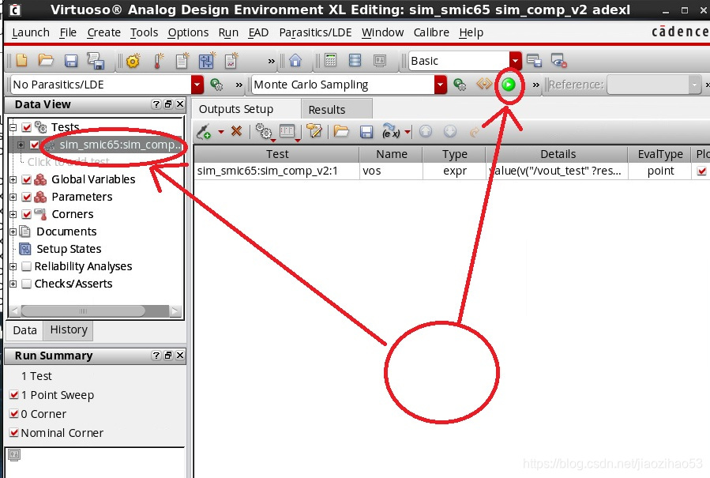
Task: Click the green Run Simulation button
Action: point(509,85)
